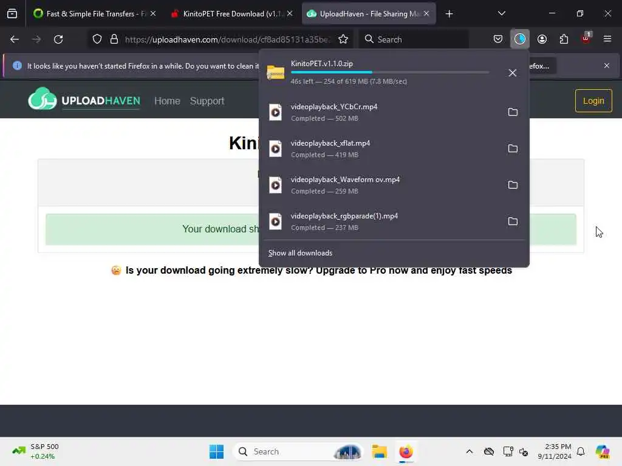
Task: Select the UploadHaven File Sharing tab
Action: pos(369,14)
